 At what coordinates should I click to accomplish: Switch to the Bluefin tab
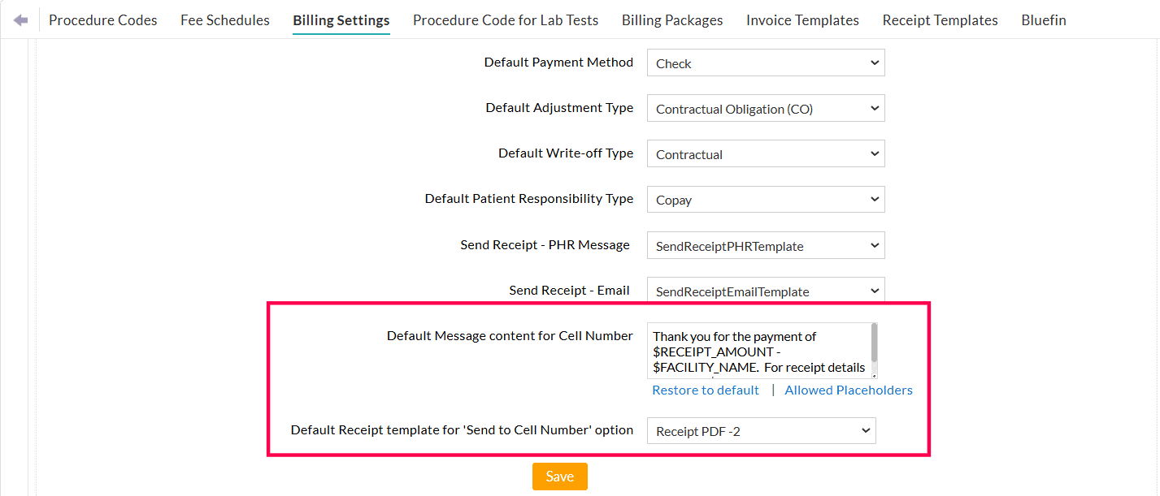point(1043,19)
